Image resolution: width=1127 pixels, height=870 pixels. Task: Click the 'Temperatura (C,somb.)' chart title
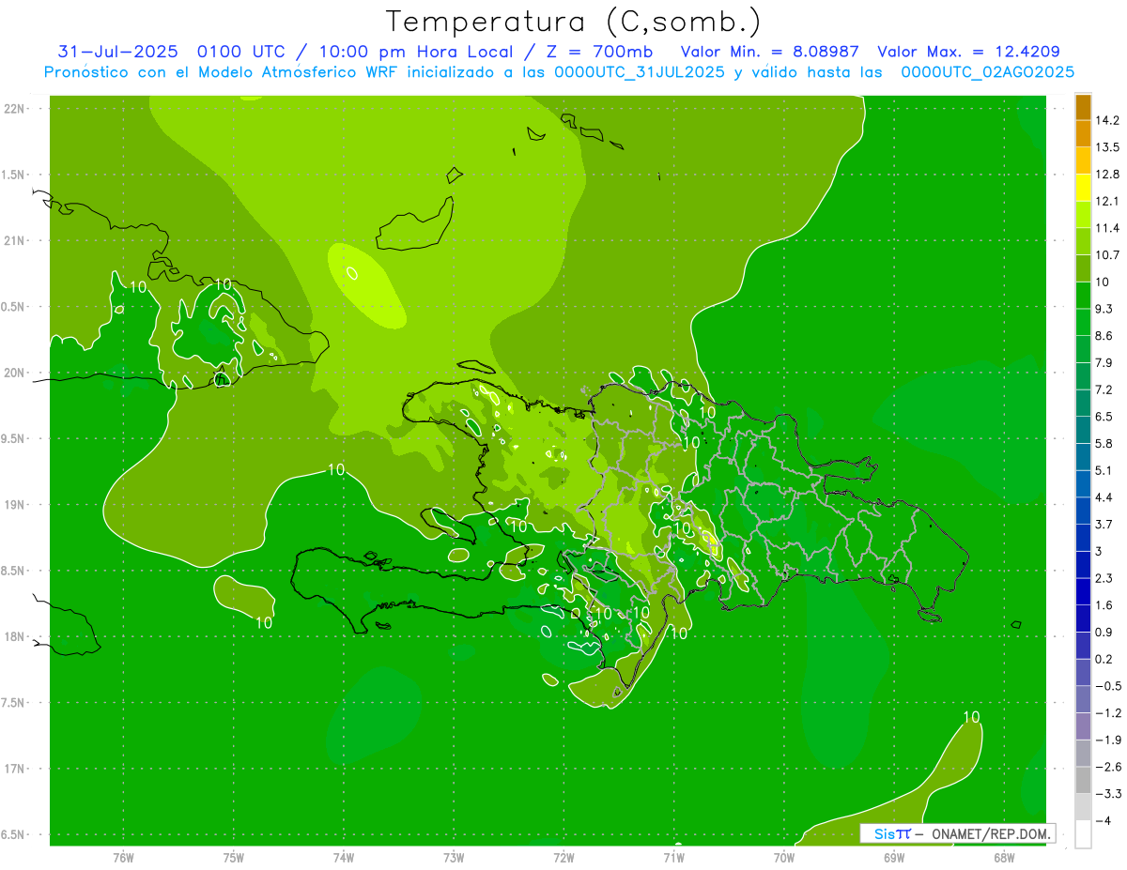point(574,22)
